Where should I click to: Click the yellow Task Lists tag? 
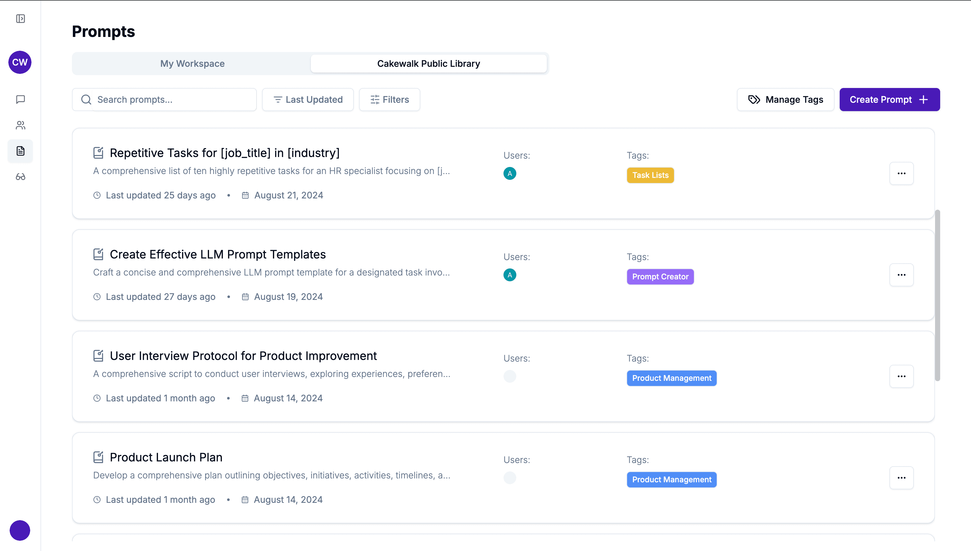[x=650, y=175]
